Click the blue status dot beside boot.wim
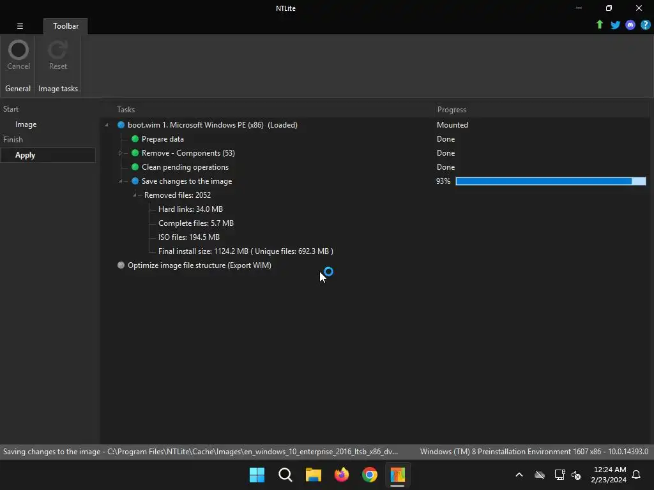654x490 pixels. [121, 125]
